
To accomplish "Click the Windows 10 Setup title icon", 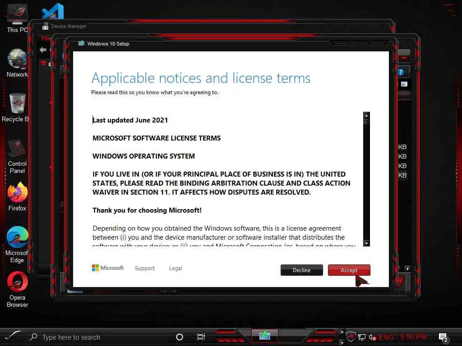I will point(81,44).
